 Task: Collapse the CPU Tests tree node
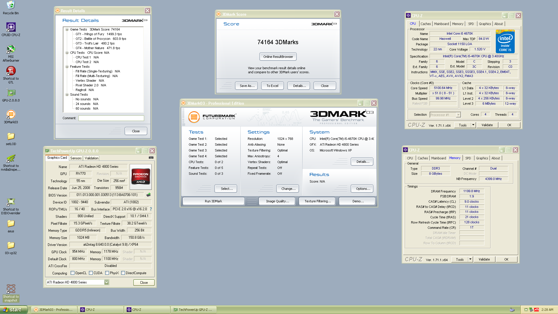67,53
